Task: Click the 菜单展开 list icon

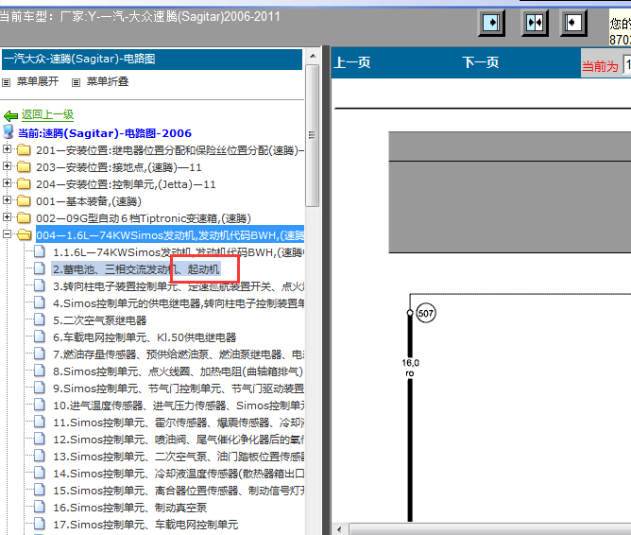Action: point(6,82)
